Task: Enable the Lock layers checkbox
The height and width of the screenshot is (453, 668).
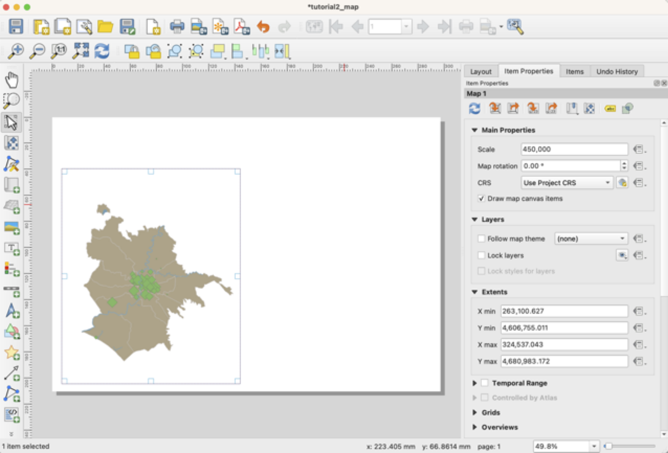Action: coord(481,255)
